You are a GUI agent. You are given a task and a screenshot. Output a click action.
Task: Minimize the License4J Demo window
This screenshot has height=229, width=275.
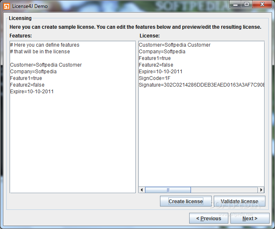[x=235, y=5]
